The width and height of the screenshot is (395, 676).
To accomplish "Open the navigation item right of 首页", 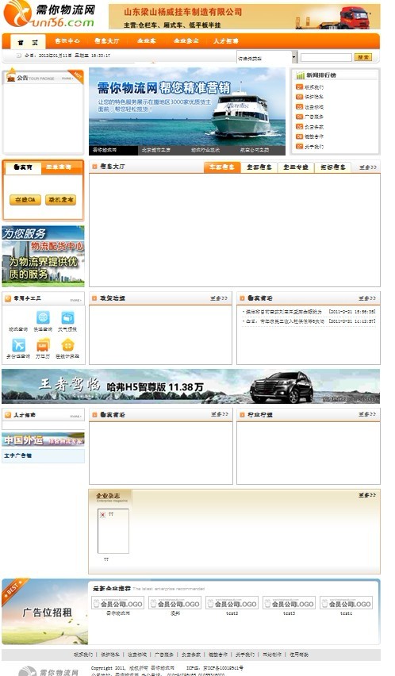I will point(67,41).
